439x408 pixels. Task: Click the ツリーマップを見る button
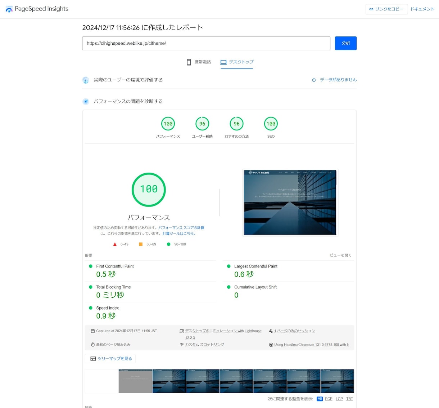[x=110, y=359]
